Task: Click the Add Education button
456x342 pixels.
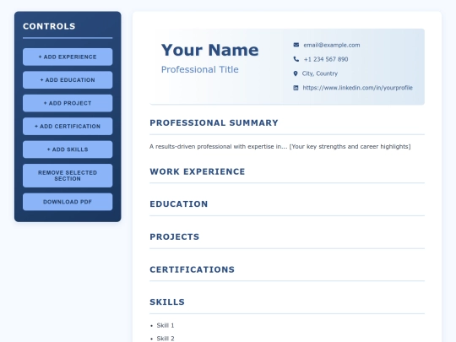Action: (68, 80)
